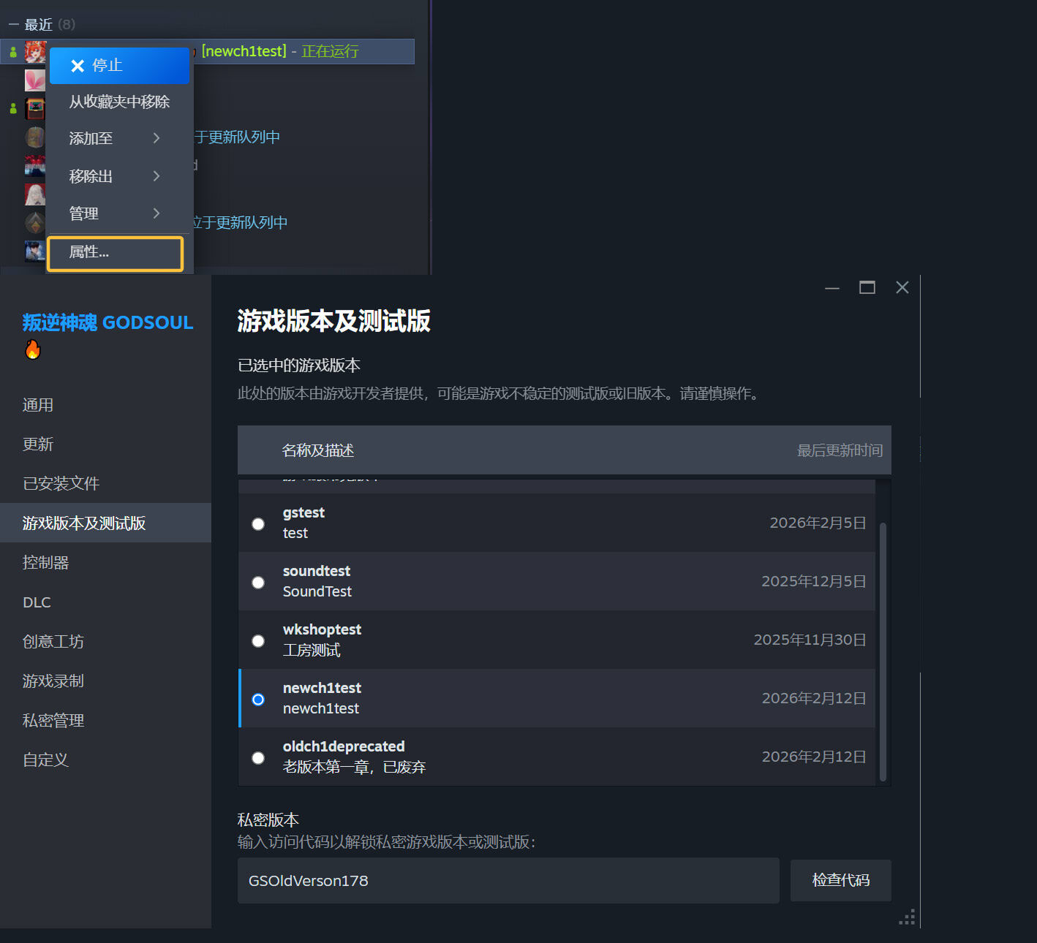Go to the 私密管理 tab

click(x=105, y=721)
